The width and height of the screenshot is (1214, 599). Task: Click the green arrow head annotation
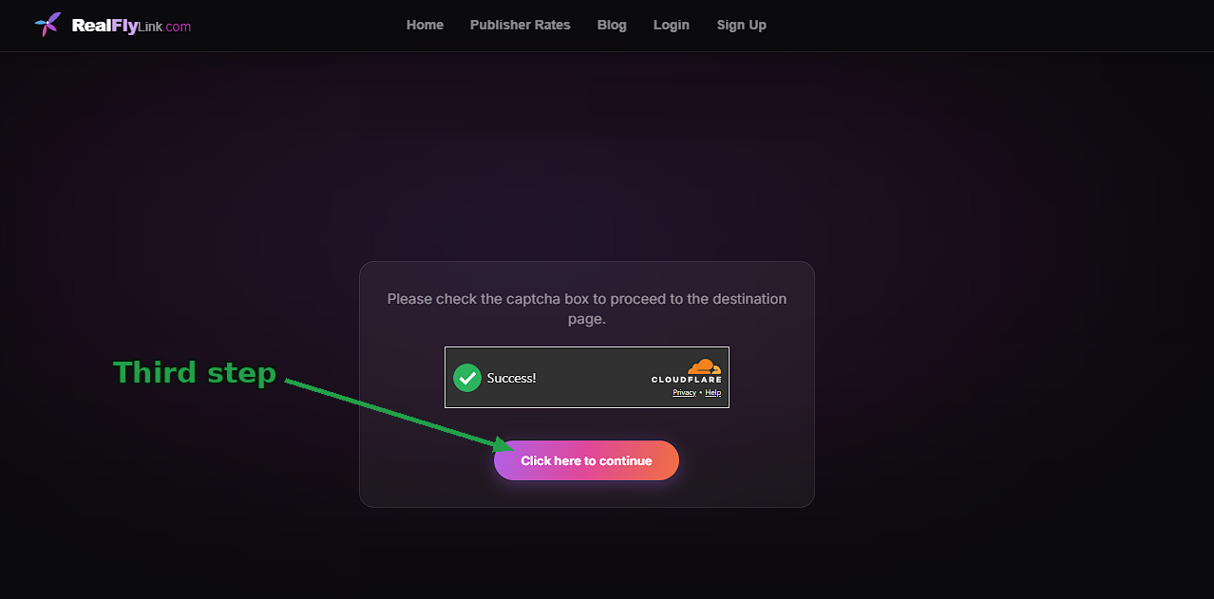[503, 443]
